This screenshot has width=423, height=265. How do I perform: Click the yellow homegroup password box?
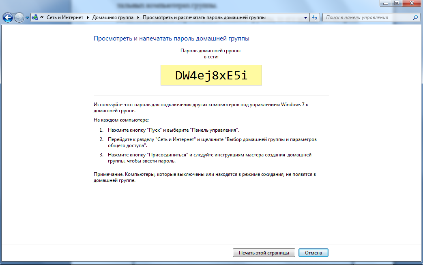pos(211,75)
